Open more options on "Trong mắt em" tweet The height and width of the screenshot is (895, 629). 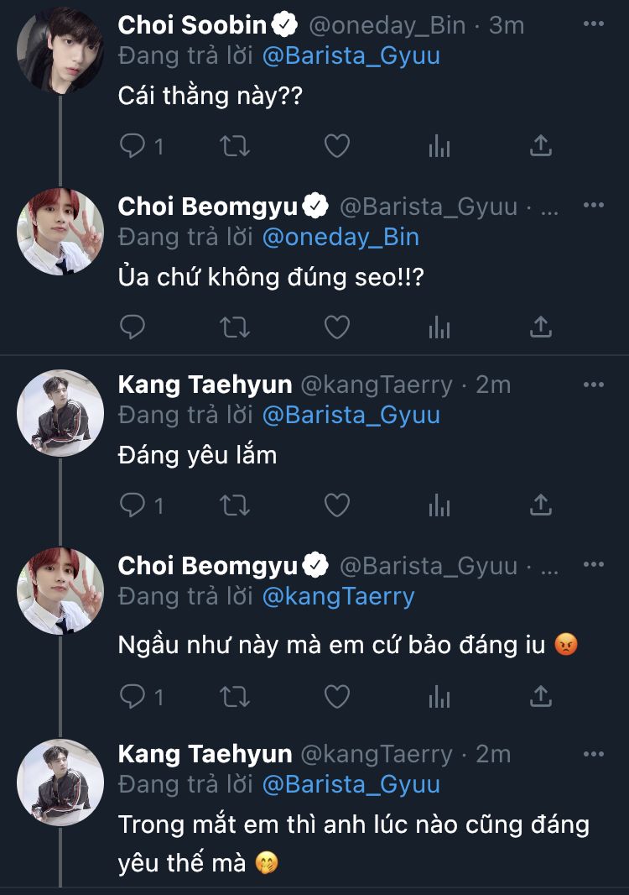[x=593, y=753]
